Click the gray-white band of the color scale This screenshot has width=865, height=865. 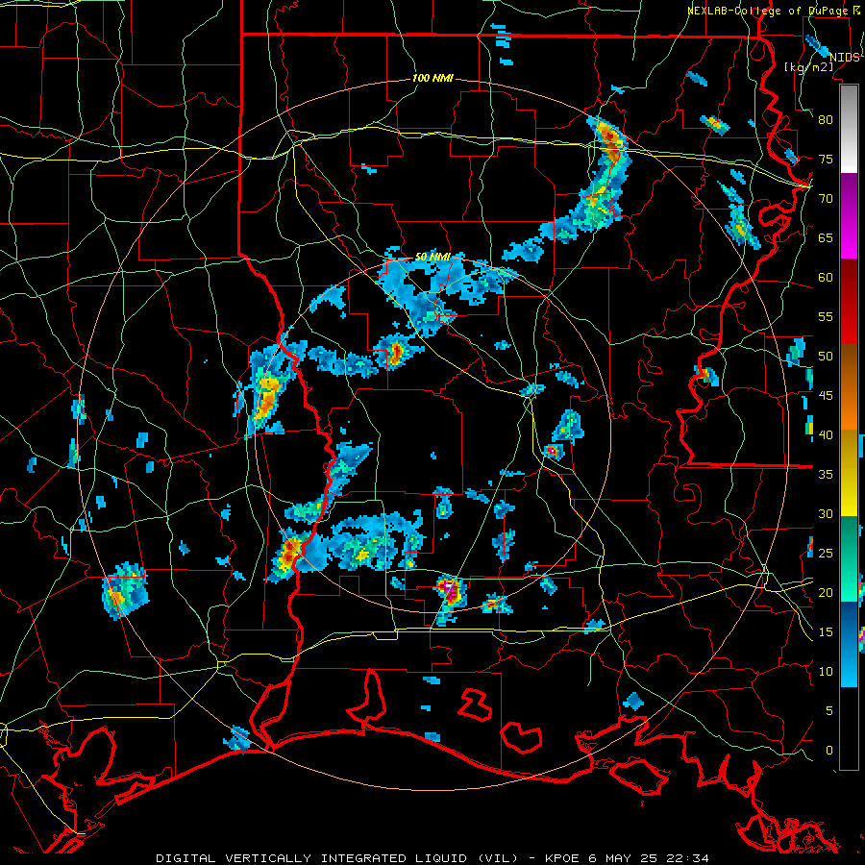849,129
